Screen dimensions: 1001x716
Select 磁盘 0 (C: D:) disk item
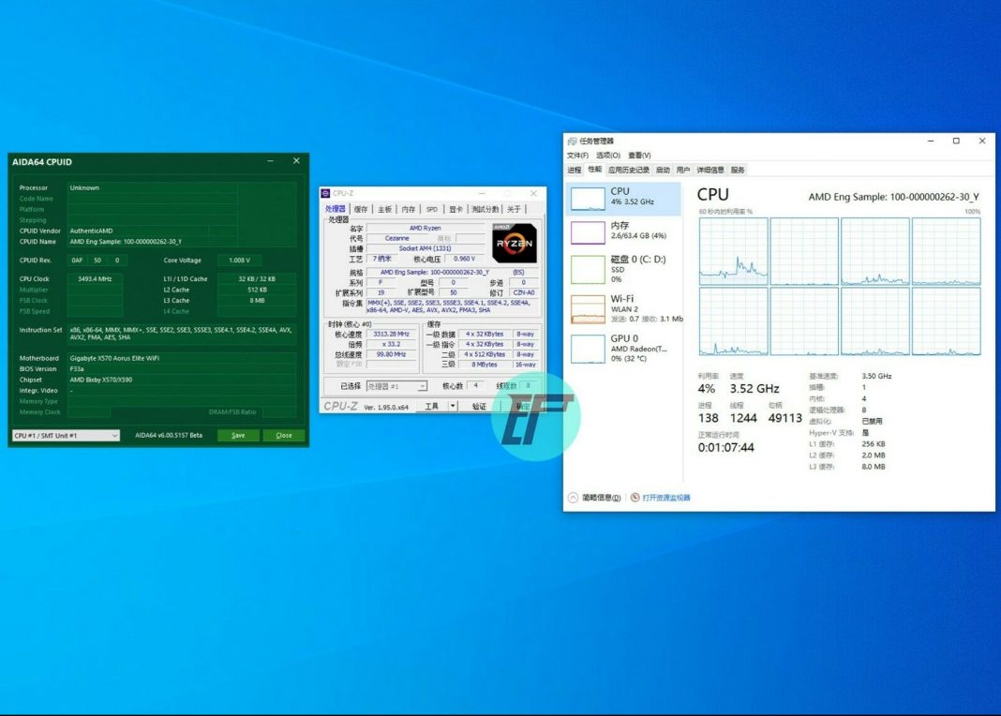click(624, 269)
